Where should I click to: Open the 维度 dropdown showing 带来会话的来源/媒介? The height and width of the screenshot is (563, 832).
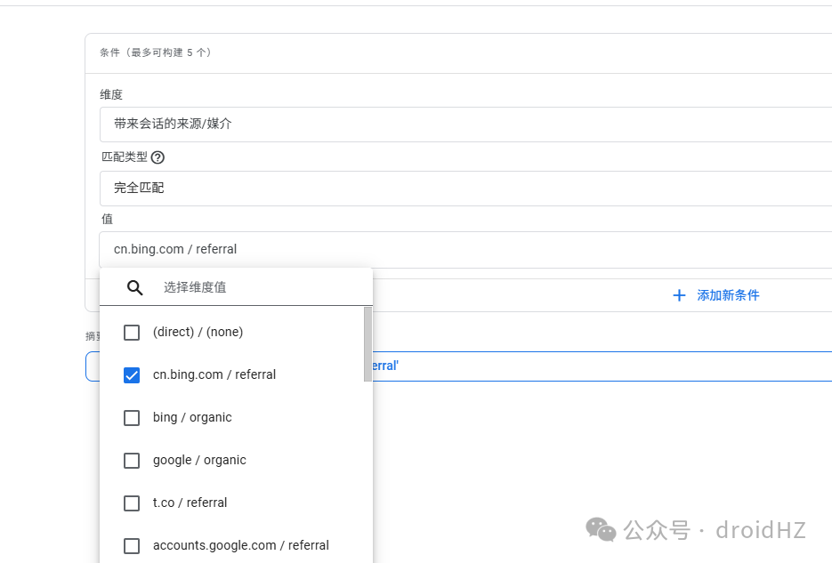click(466, 124)
